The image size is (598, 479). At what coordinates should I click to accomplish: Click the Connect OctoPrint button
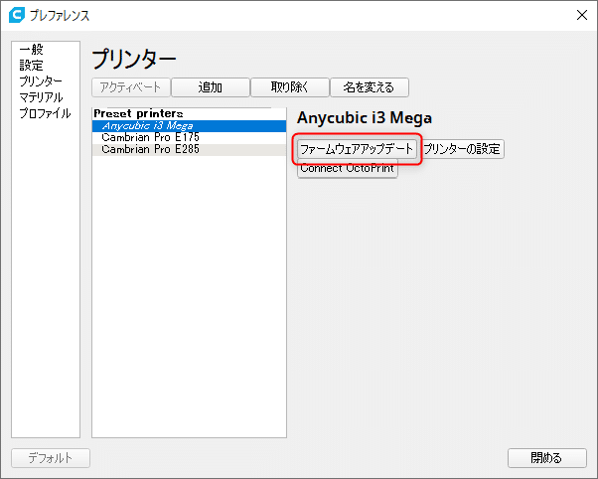(x=348, y=168)
